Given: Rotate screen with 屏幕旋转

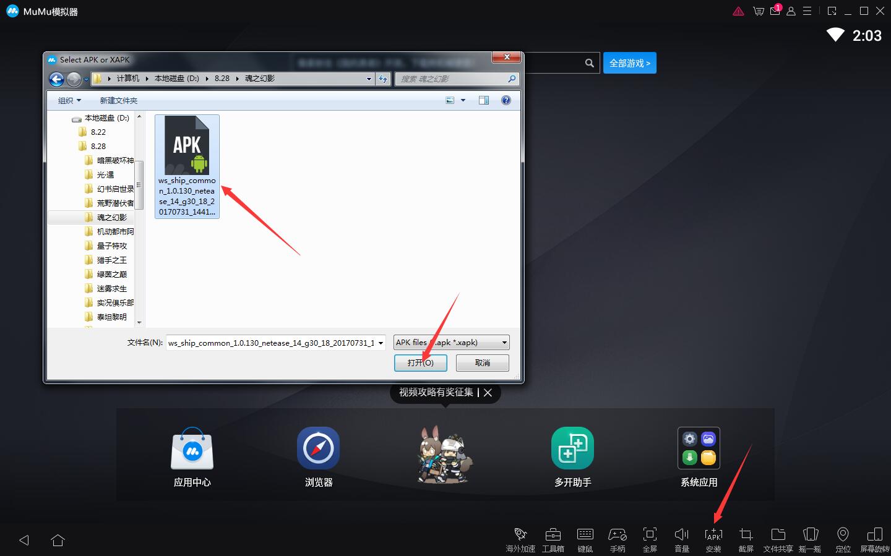Looking at the screenshot, I should [875, 539].
